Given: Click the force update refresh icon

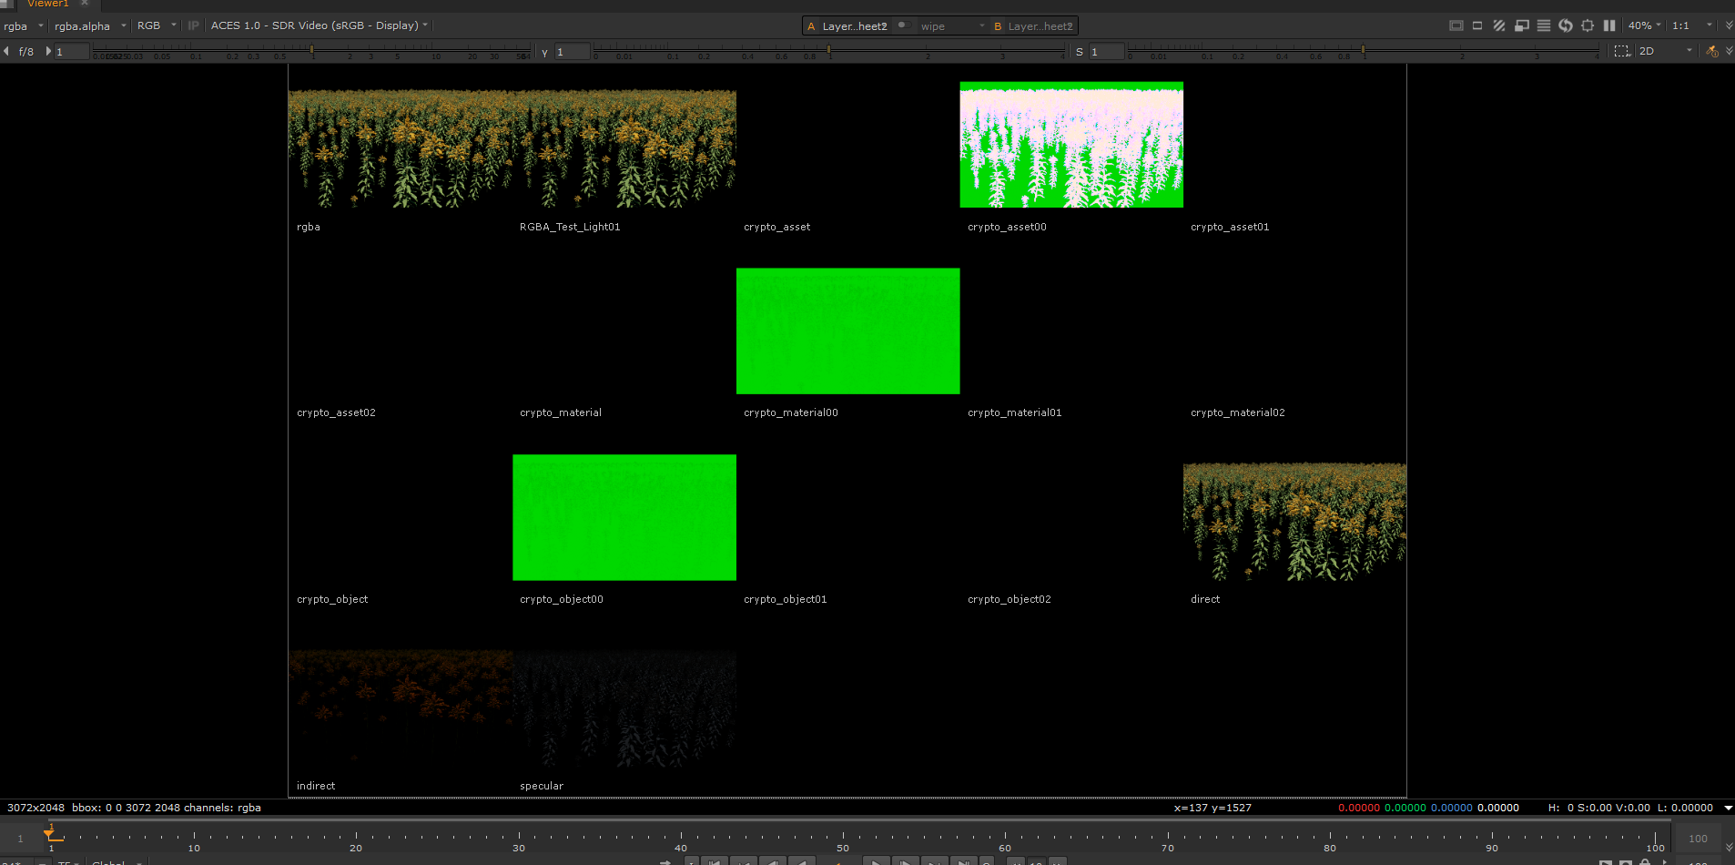Looking at the screenshot, I should (1566, 25).
